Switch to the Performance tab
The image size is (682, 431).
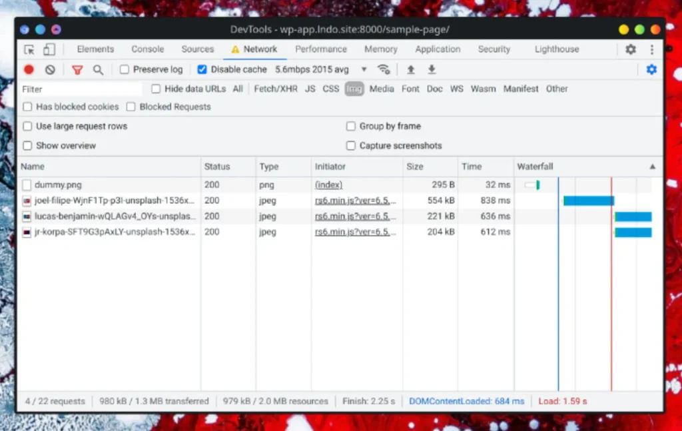click(321, 49)
